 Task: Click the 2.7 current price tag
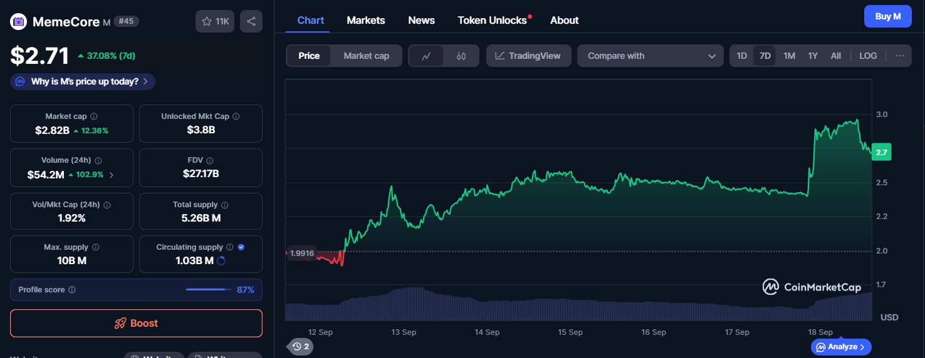881,152
